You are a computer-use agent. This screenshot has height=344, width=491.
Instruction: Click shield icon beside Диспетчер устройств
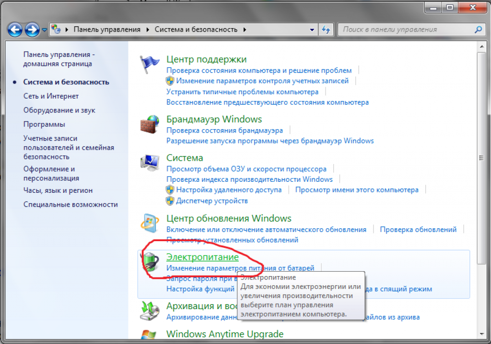(170, 200)
